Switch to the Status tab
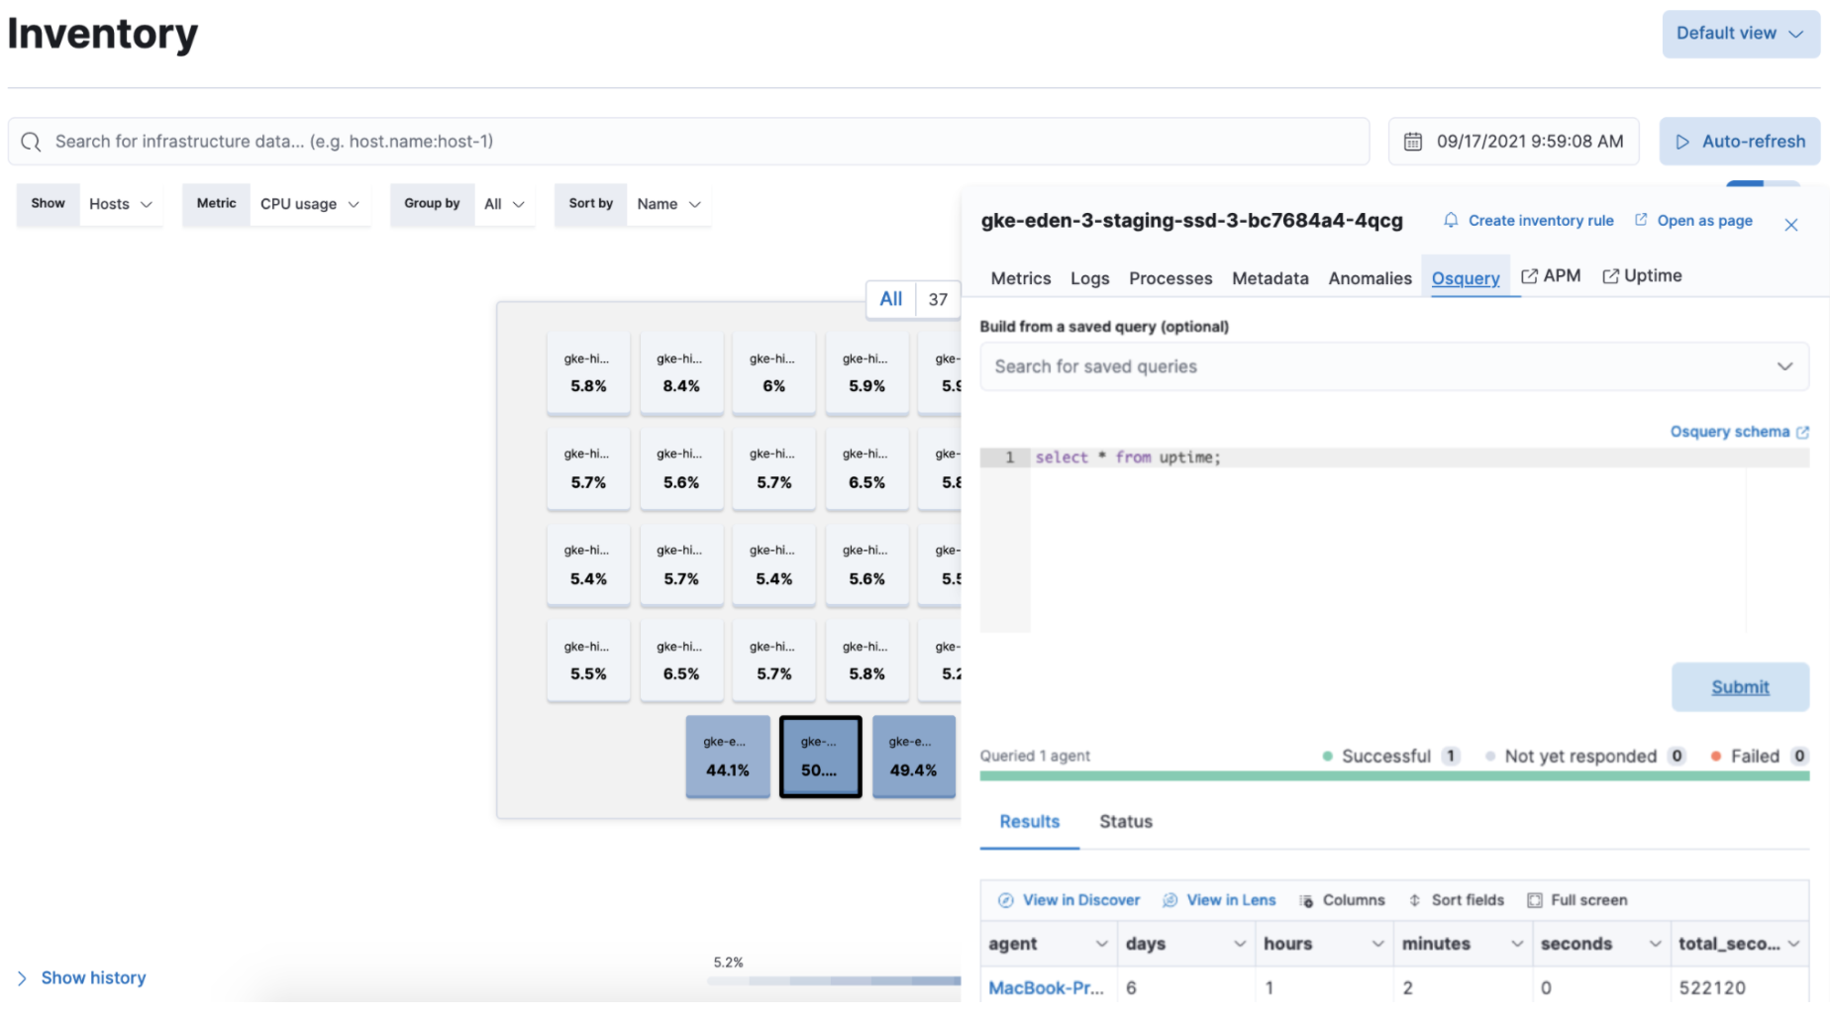This screenshot has height=1018, width=1830. [1126, 821]
